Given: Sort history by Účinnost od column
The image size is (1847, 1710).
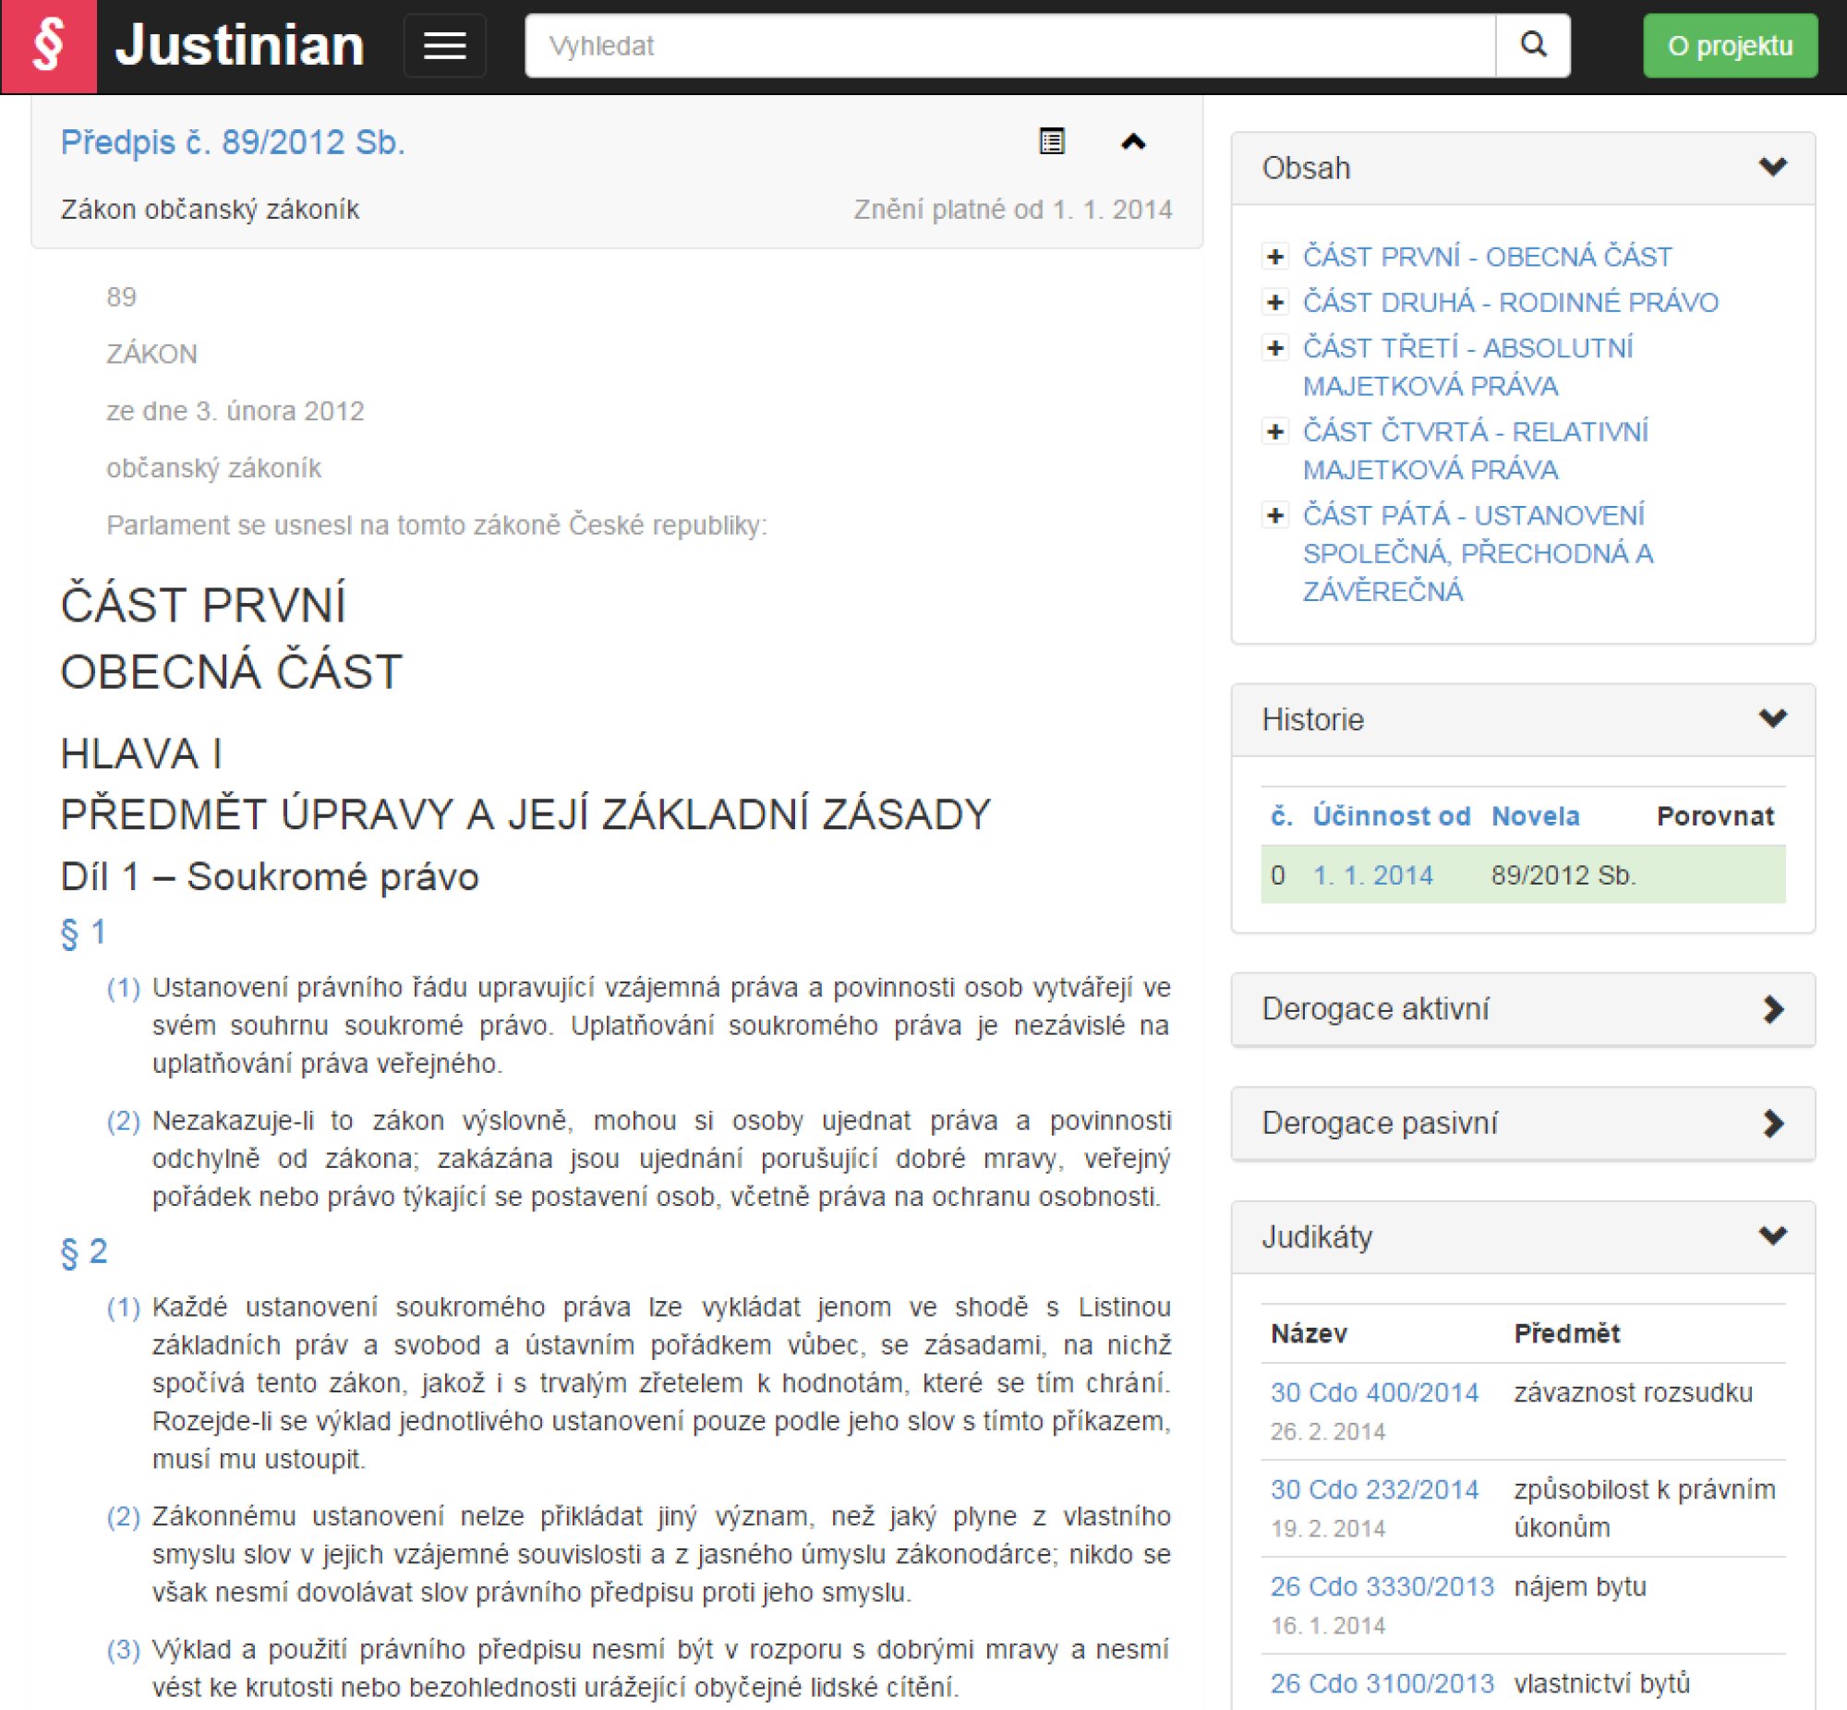Looking at the screenshot, I should (x=1391, y=816).
